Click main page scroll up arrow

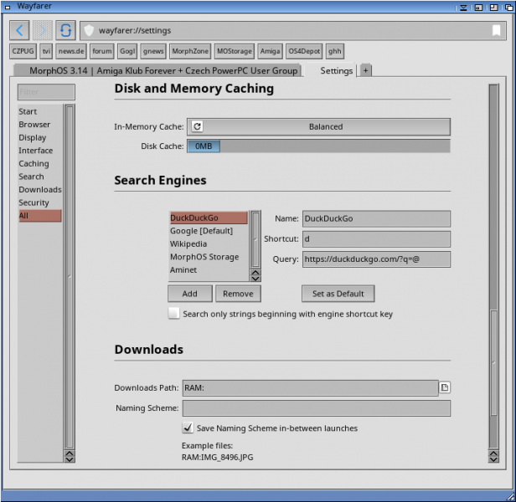(493, 453)
